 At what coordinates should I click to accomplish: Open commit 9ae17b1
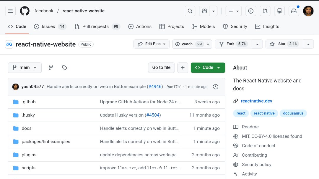174,87
